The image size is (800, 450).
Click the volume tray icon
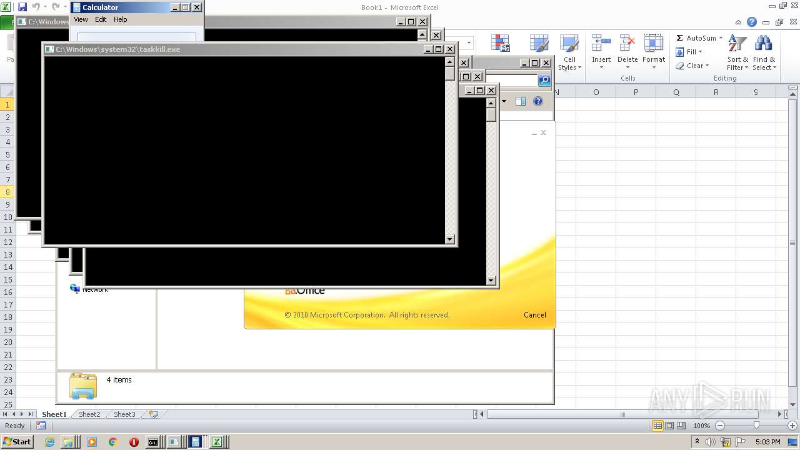(x=711, y=442)
